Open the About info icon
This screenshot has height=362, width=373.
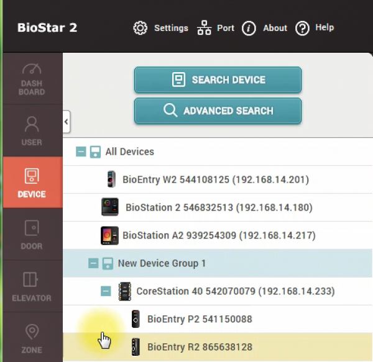pyautogui.click(x=249, y=28)
